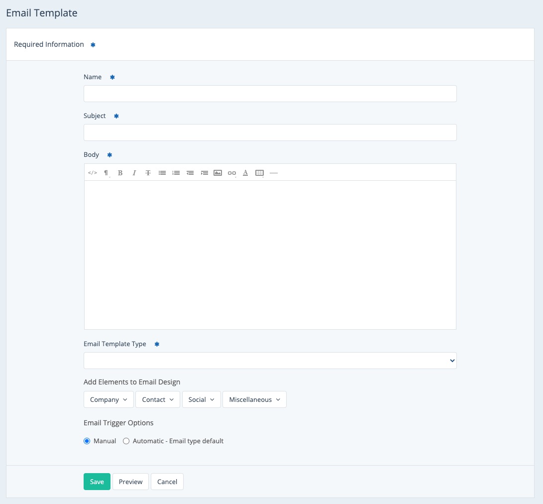Apply bold formatting in body editor
The image size is (543, 504).
point(120,173)
